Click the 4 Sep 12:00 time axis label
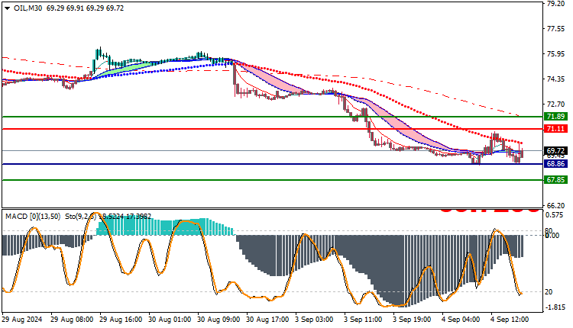 (510, 320)
